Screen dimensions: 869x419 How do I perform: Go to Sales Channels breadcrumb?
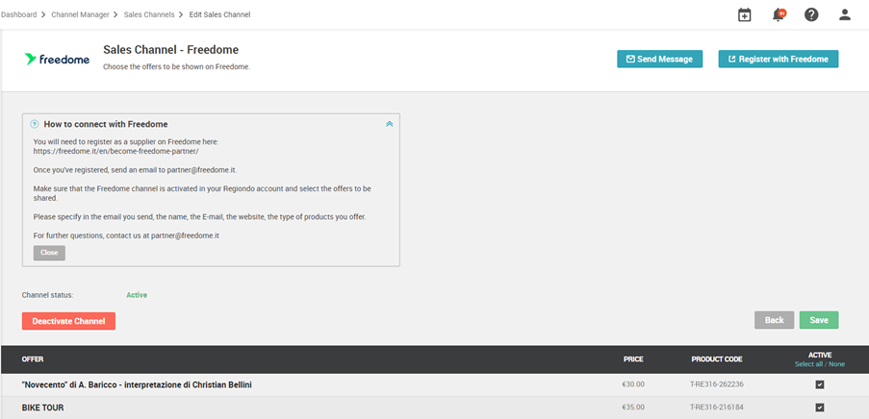coord(149,15)
